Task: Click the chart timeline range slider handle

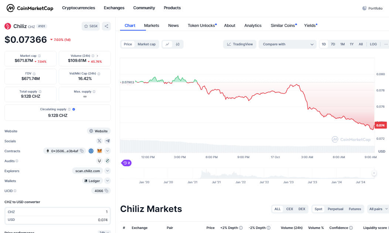Action: tap(374, 173)
